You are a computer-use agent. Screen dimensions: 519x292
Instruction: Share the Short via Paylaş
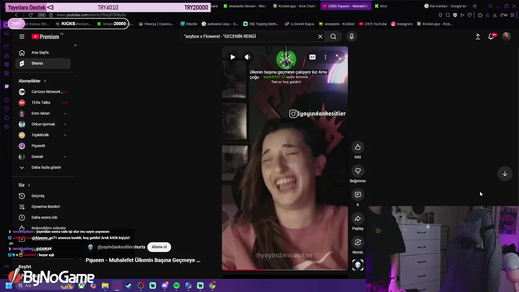tap(358, 219)
